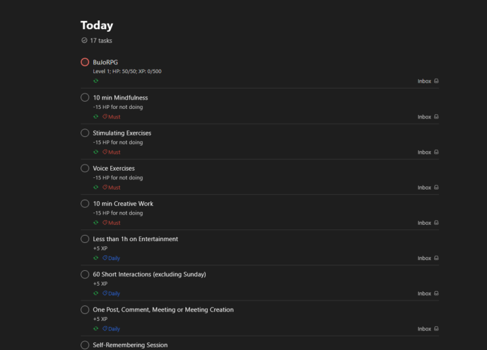Check off Less than 1h on Entertainment

coord(85,239)
